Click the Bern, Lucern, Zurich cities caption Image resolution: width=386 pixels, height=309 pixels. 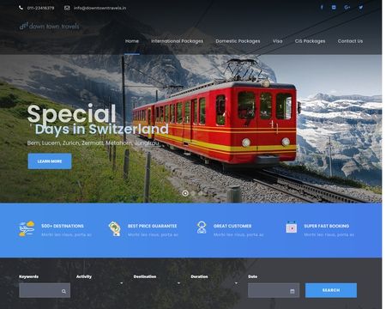pos(93,142)
